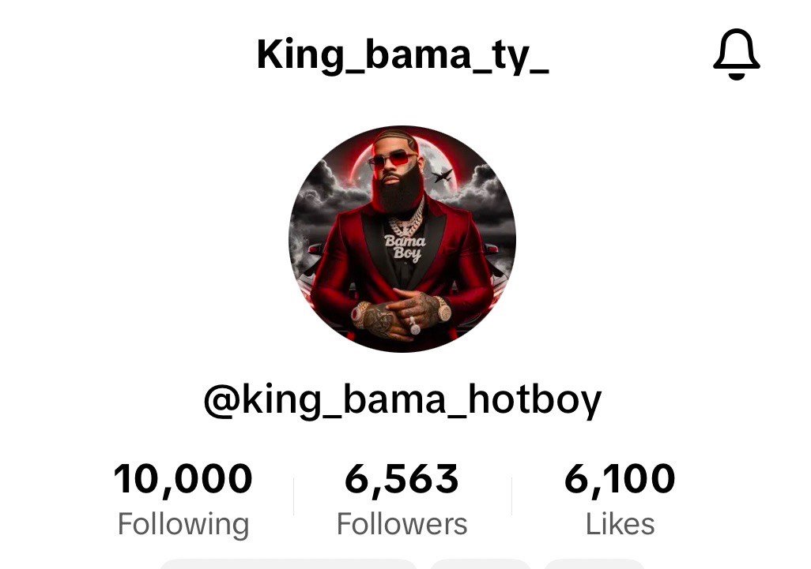This screenshot has height=569, width=811.
Task: View the 6,563 followers number
Action: pos(402,479)
